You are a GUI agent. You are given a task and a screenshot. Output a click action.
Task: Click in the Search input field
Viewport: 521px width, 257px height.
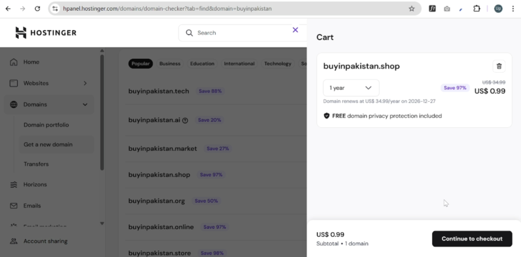[x=239, y=33]
